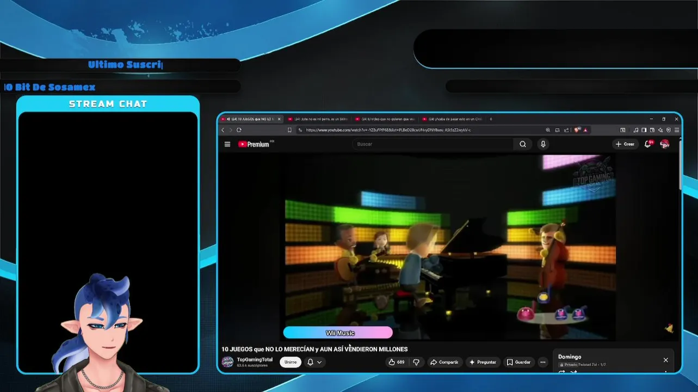This screenshot has width=698, height=392.
Task: Close the Domingo playlist panel
Action: click(665, 360)
